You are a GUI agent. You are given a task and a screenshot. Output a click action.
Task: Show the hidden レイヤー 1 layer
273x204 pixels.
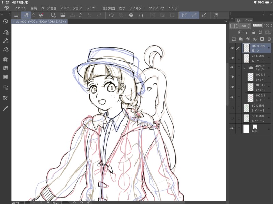pos(232,108)
